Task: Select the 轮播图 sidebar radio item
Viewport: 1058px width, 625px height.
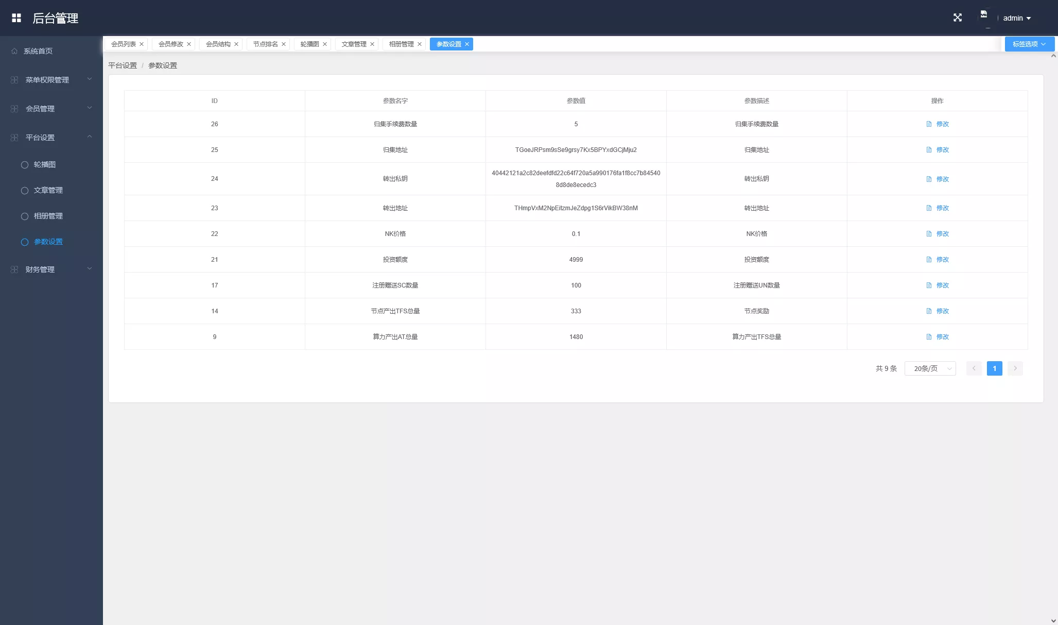Action: point(24,165)
